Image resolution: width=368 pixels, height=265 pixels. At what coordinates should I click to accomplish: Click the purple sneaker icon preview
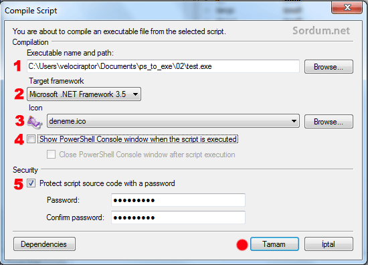pos(35,122)
